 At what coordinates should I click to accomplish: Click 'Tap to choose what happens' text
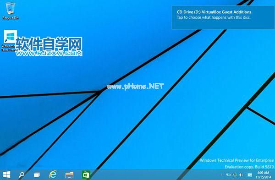214,17
